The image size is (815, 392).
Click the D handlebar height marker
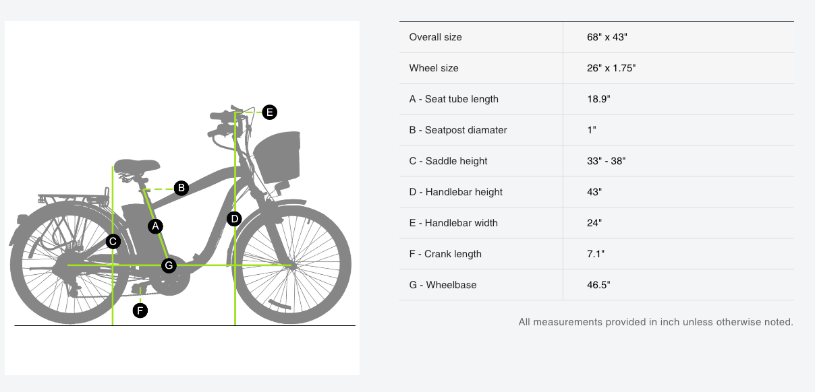click(234, 218)
